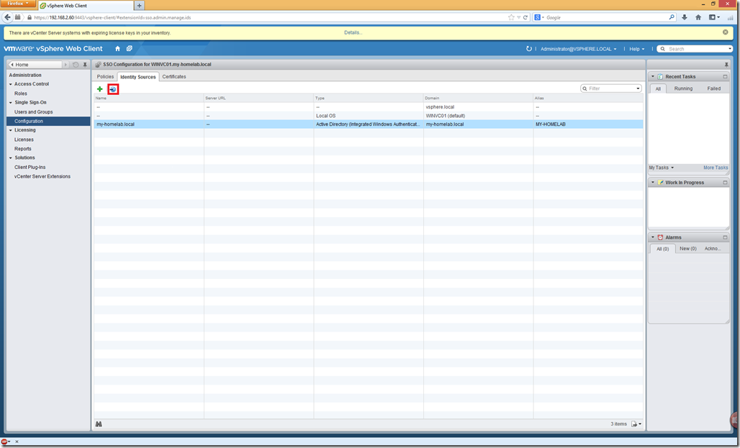
Task: Click the binoculars find icon below the grid
Action: (x=99, y=424)
